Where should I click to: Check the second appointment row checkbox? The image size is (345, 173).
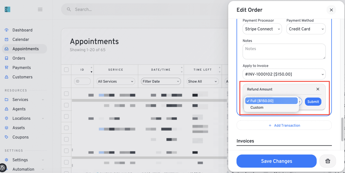[x=66, y=105]
